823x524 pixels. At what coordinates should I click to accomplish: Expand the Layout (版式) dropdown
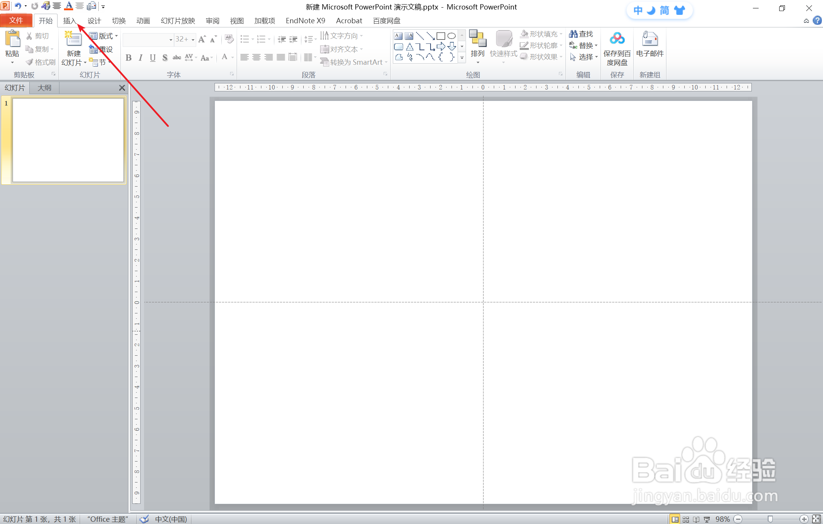(x=104, y=36)
